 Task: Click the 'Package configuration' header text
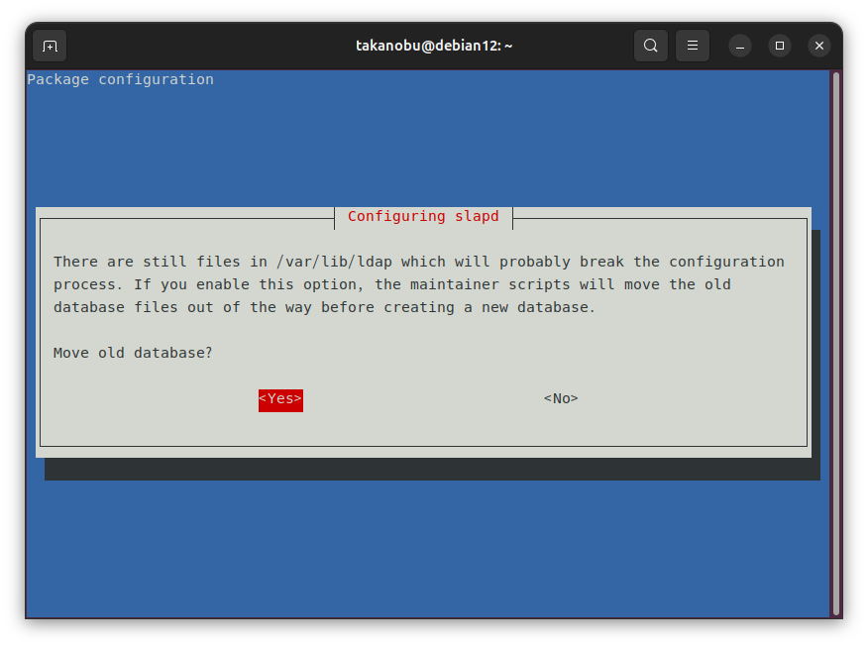(x=120, y=79)
